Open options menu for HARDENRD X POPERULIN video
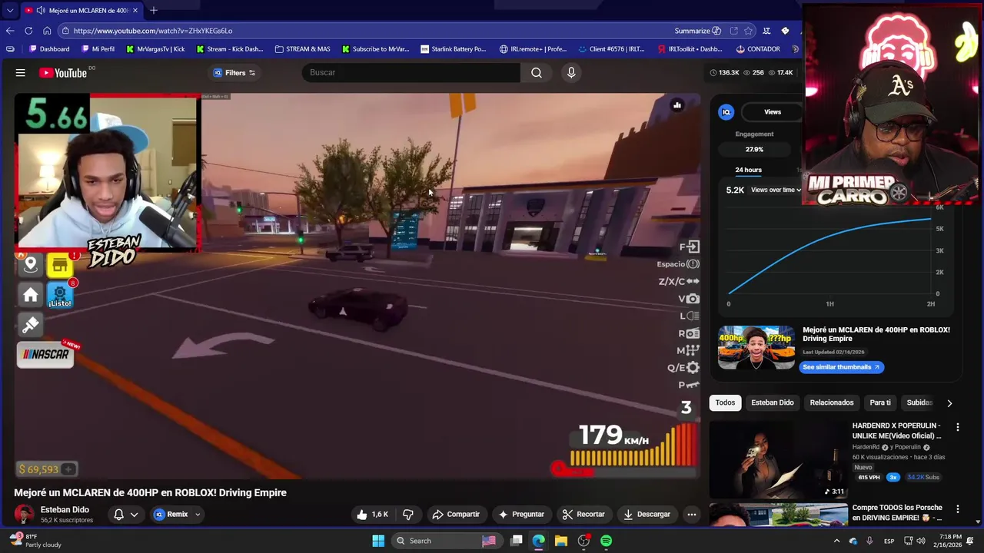984x553 pixels. pyautogui.click(x=958, y=427)
